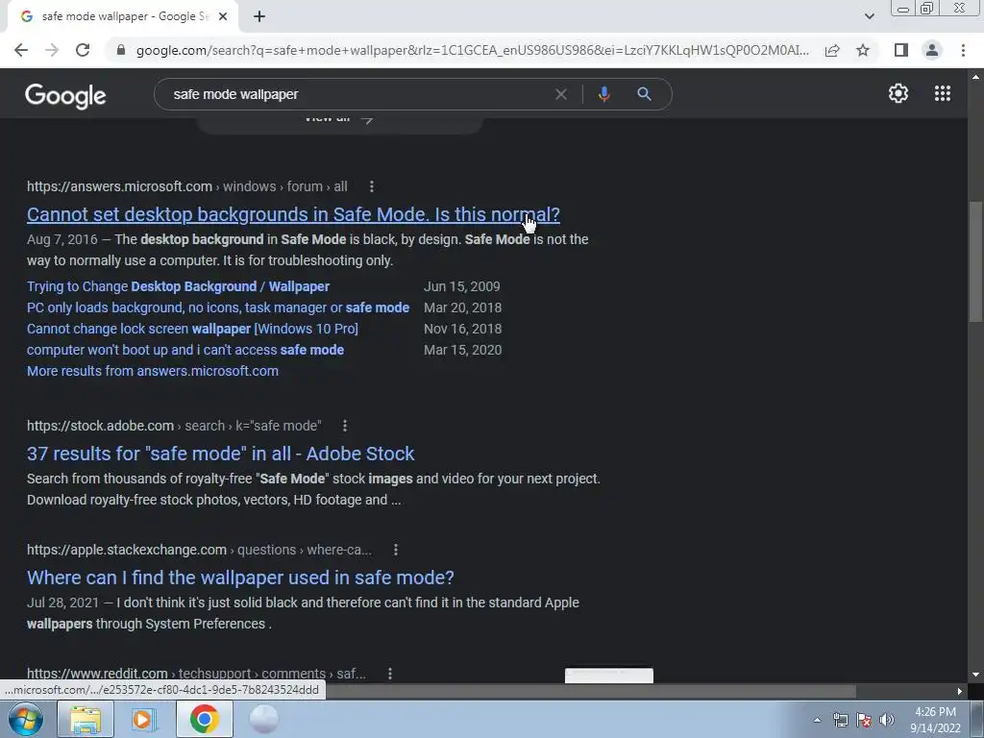Clear the search box with the X icon
Image resolution: width=984 pixels, height=738 pixels.
pos(561,94)
